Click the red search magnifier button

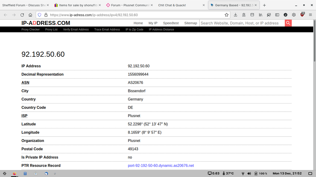pos(288,23)
